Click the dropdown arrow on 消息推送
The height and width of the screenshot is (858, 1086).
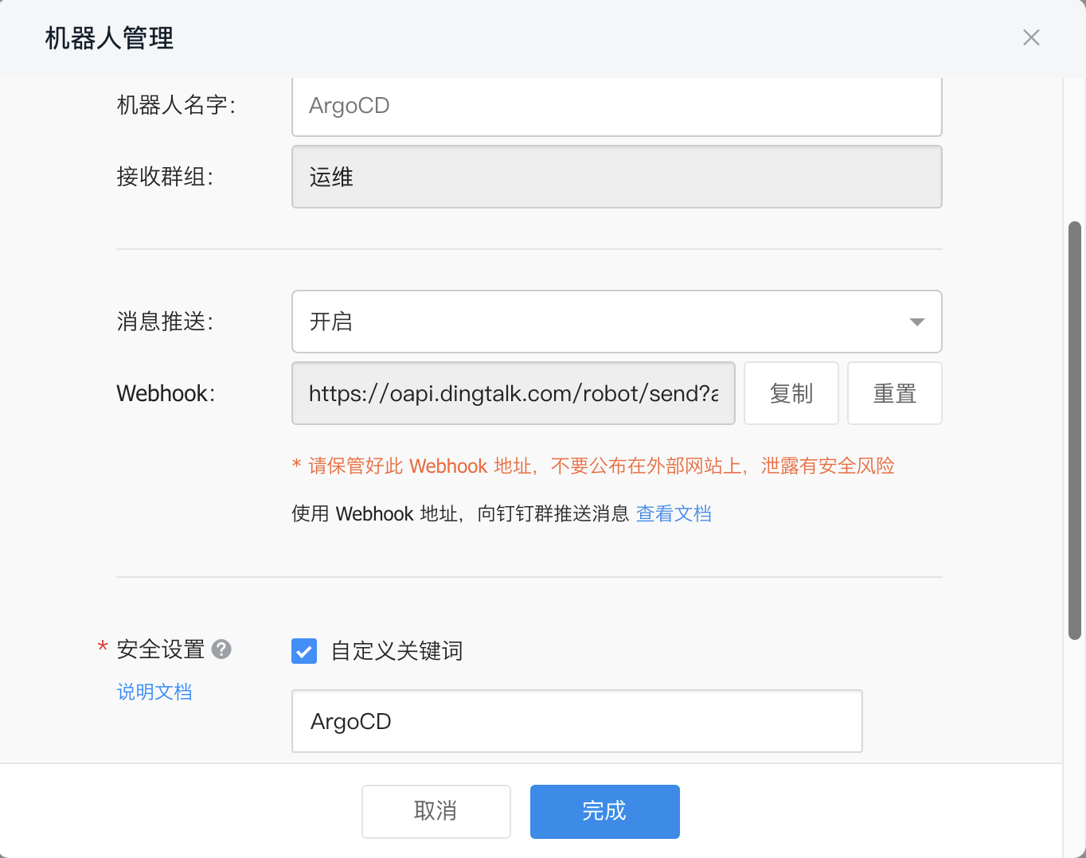917,322
